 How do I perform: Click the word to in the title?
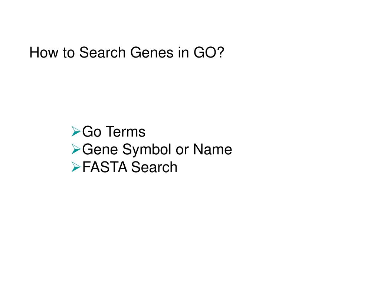(x=69, y=53)
